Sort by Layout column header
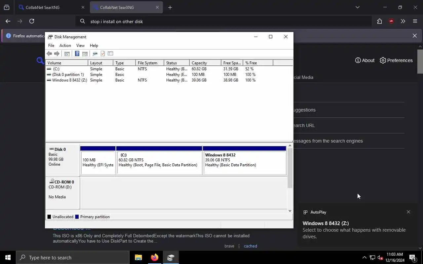 pyautogui.click(x=100, y=63)
